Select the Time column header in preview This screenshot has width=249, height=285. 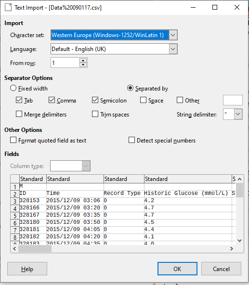click(75, 179)
